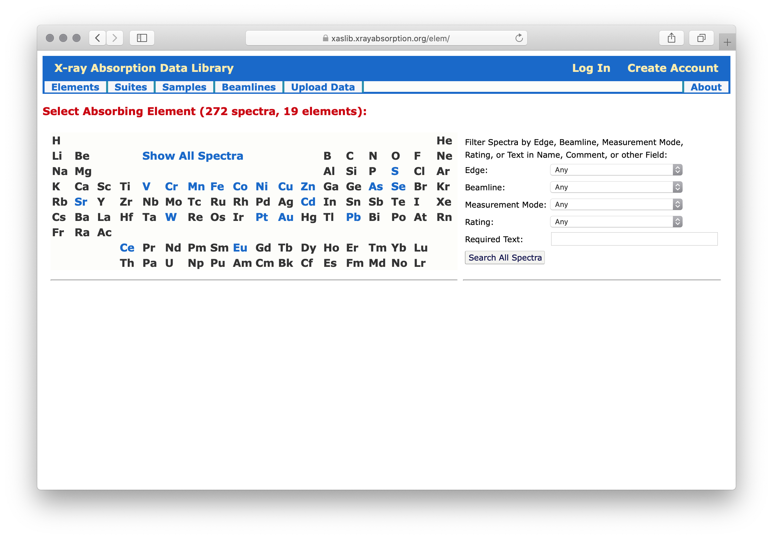Viewport: 773px width, 539px height.
Task: Click the U element text
Action: [169, 263]
